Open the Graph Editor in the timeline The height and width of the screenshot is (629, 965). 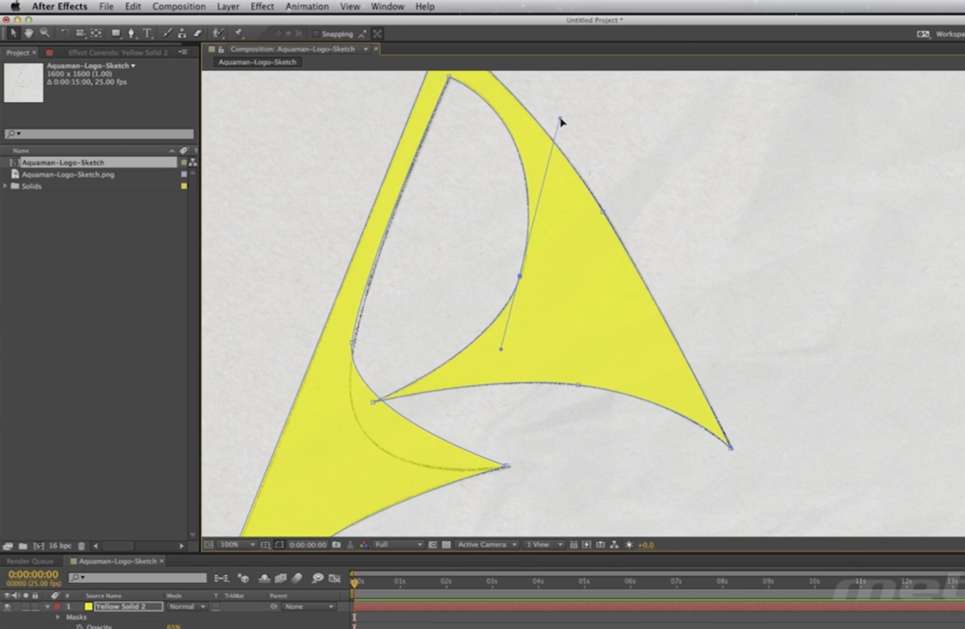(334, 578)
